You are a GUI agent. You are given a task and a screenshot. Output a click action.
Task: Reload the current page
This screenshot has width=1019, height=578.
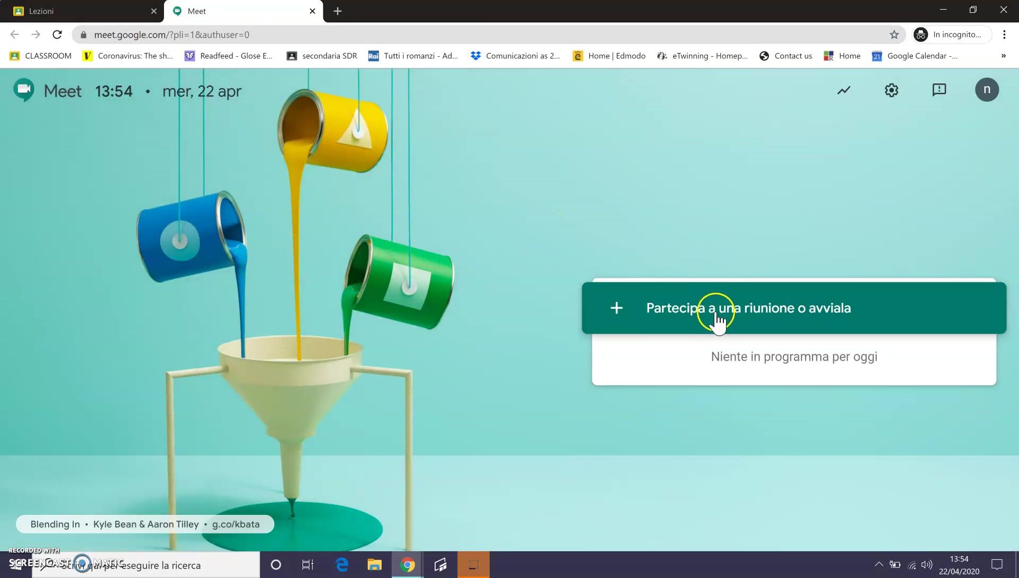57,34
